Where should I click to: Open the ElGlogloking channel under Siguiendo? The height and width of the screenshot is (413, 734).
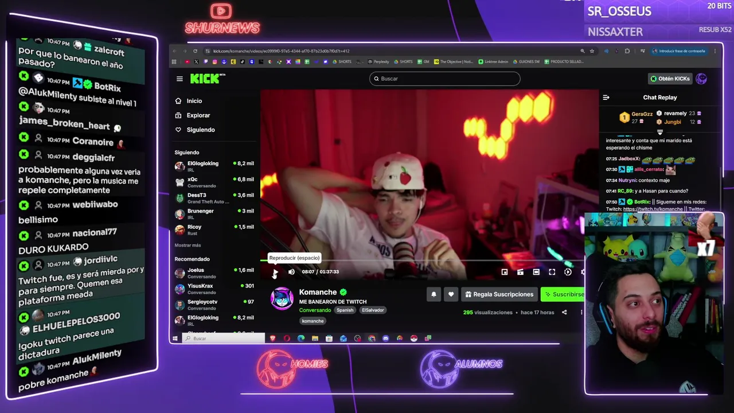(x=214, y=166)
